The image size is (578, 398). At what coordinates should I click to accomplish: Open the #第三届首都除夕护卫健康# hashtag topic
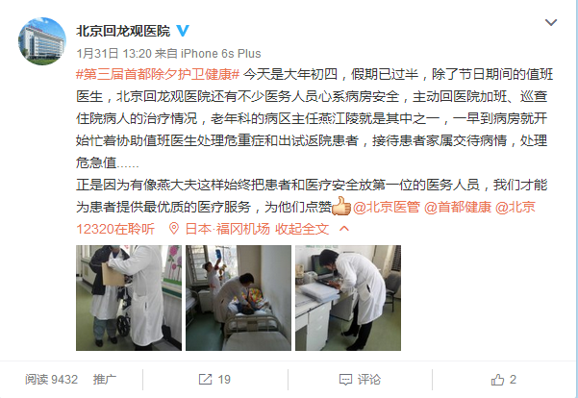[x=158, y=74]
